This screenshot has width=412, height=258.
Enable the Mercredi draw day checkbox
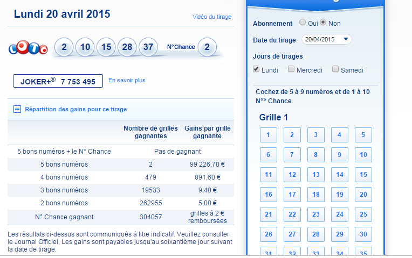(291, 69)
